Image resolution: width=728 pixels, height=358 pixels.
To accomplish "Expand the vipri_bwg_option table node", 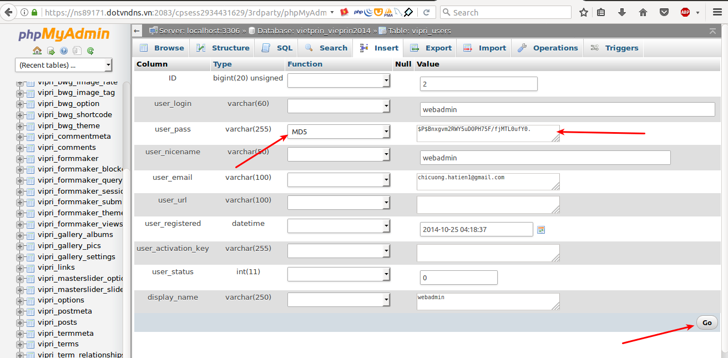I will tap(20, 104).
